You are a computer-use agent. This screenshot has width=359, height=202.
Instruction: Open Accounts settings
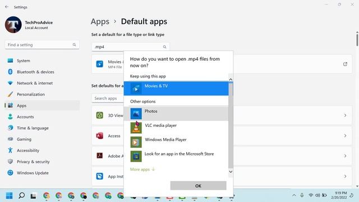[42, 117]
